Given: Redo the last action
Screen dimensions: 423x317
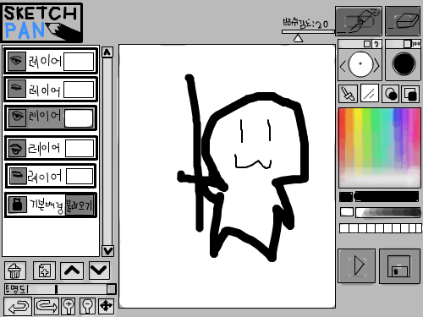Looking at the screenshot, I should click(x=47, y=306).
